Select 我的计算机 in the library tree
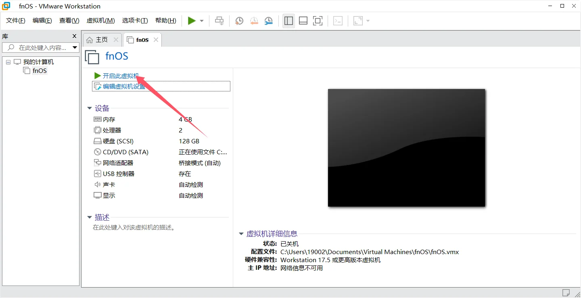Image resolution: width=581 pixels, height=298 pixels. [38, 62]
